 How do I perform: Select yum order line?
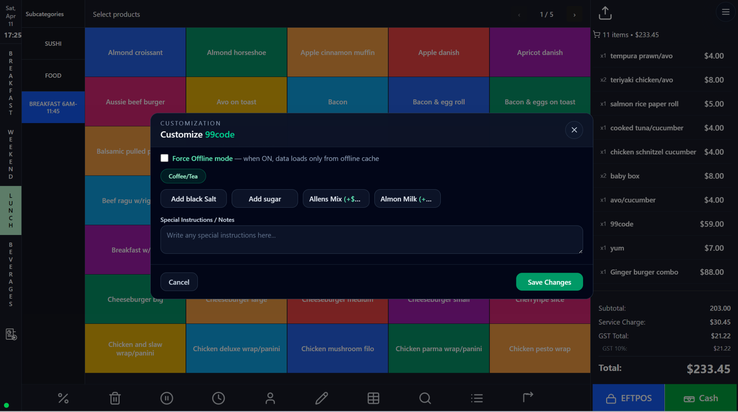coord(662,248)
